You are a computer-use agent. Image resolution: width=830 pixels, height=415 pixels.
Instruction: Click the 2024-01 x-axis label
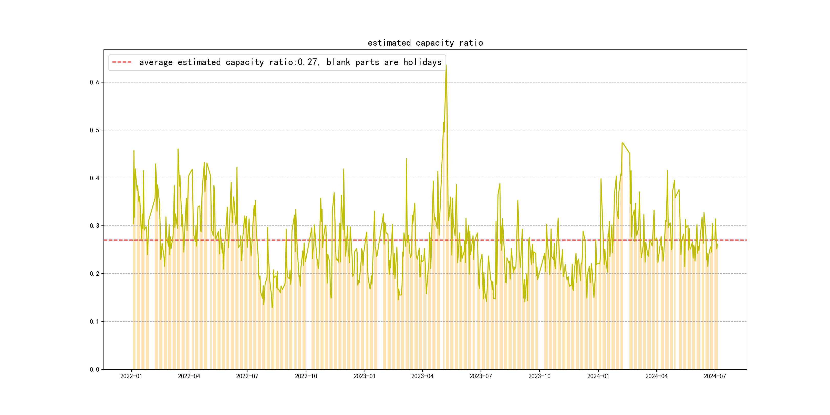click(x=598, y=376)
